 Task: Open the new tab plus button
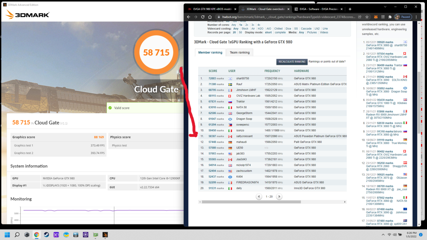[350, 9]
